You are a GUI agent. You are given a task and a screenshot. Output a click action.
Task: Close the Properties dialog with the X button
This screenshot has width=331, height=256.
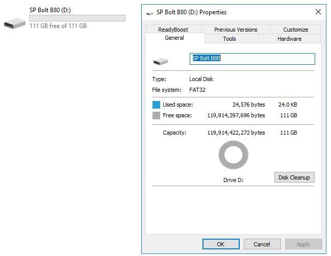318,12
